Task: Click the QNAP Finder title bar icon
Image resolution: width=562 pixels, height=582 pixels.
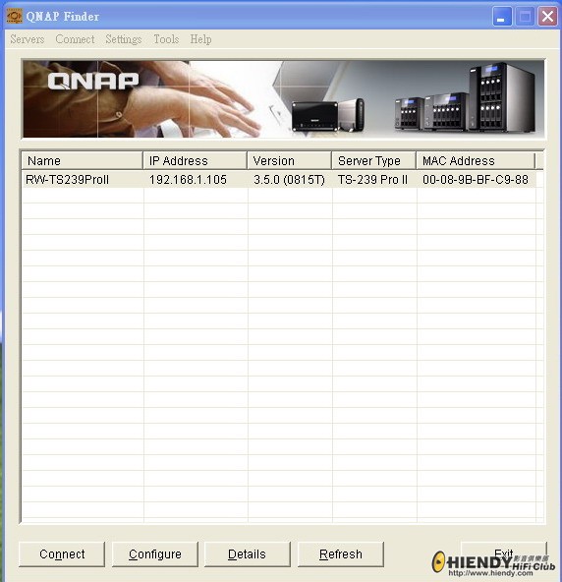Action: point(15,16)
